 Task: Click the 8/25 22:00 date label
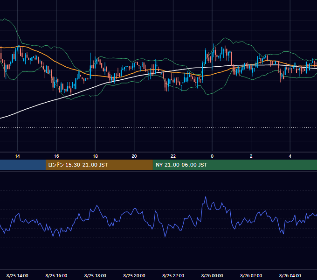173,275
